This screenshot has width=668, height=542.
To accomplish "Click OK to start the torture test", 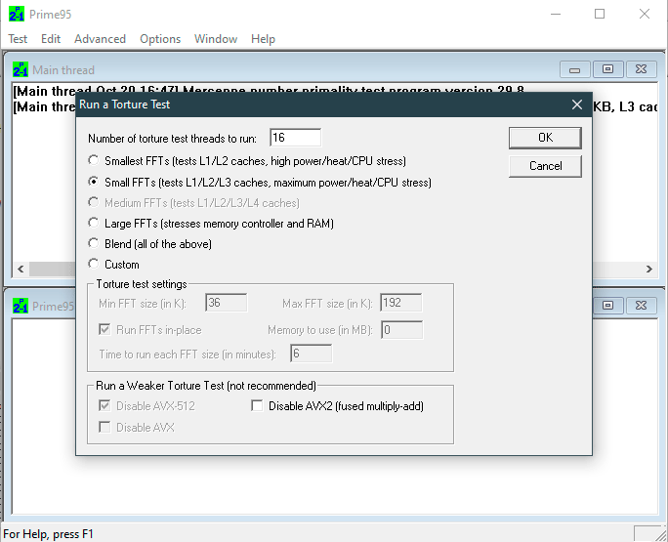I will click(x=545, y=138).
